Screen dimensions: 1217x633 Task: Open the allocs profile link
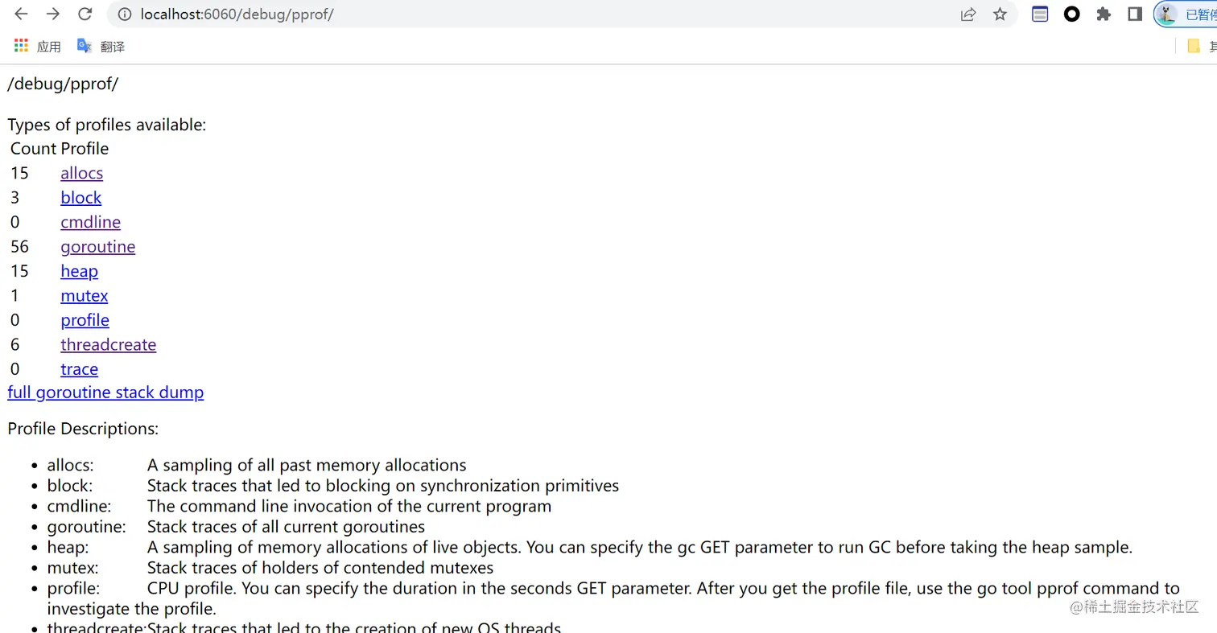point(81,173)
